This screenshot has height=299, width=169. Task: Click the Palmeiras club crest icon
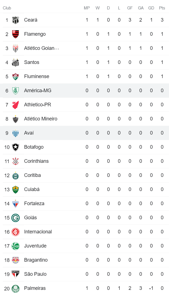[16, 288]
